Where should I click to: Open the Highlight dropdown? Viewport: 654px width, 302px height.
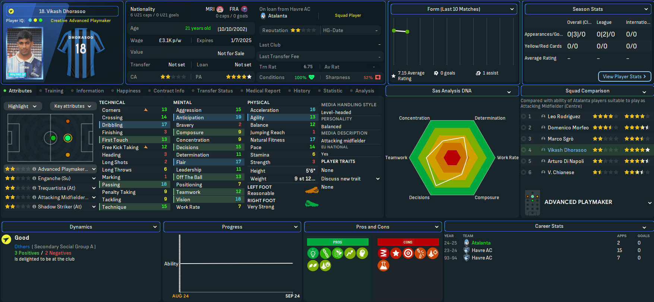tap(22, 106)
